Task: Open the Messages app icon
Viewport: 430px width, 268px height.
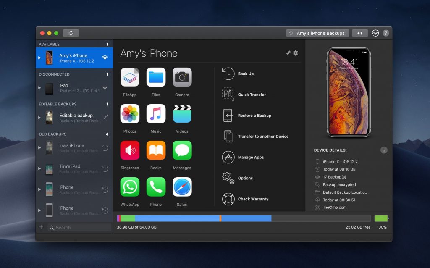Action: point(182,150)
